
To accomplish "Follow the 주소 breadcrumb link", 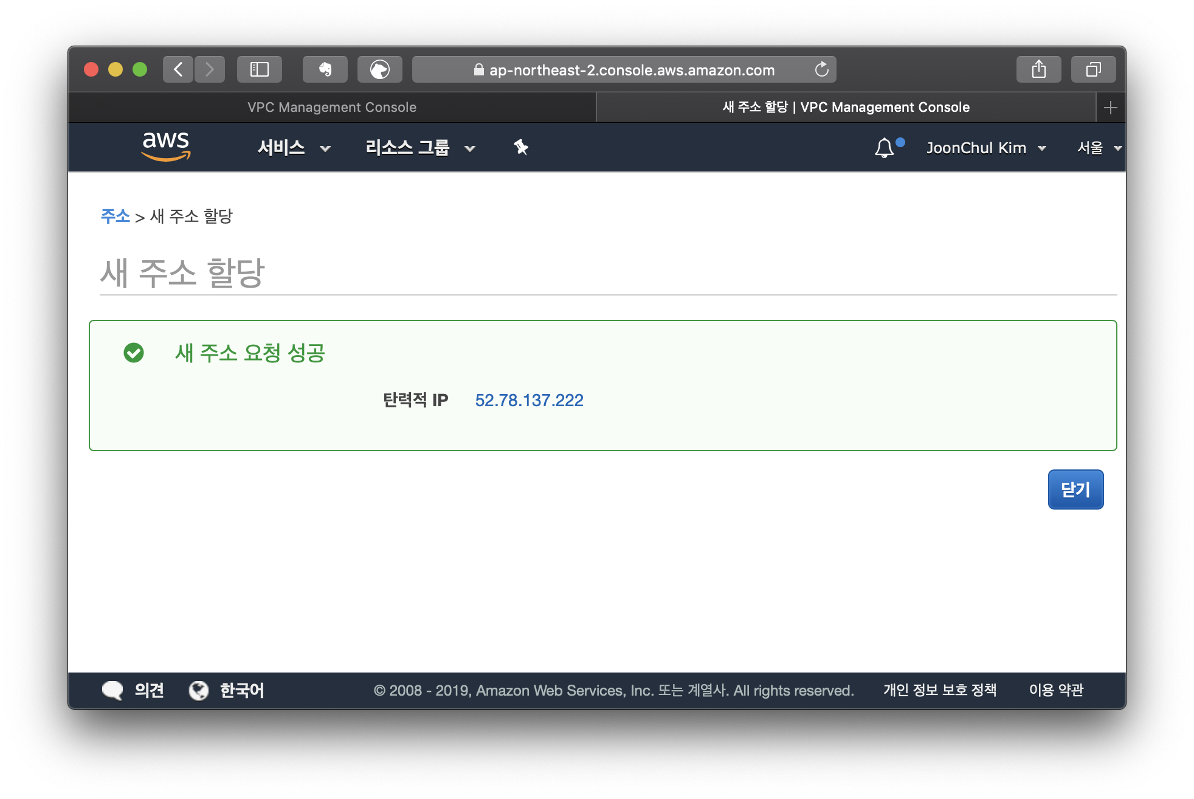I will click(x=115, y=216).
